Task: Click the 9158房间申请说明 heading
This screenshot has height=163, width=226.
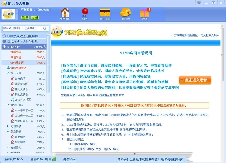Action: 136,53
